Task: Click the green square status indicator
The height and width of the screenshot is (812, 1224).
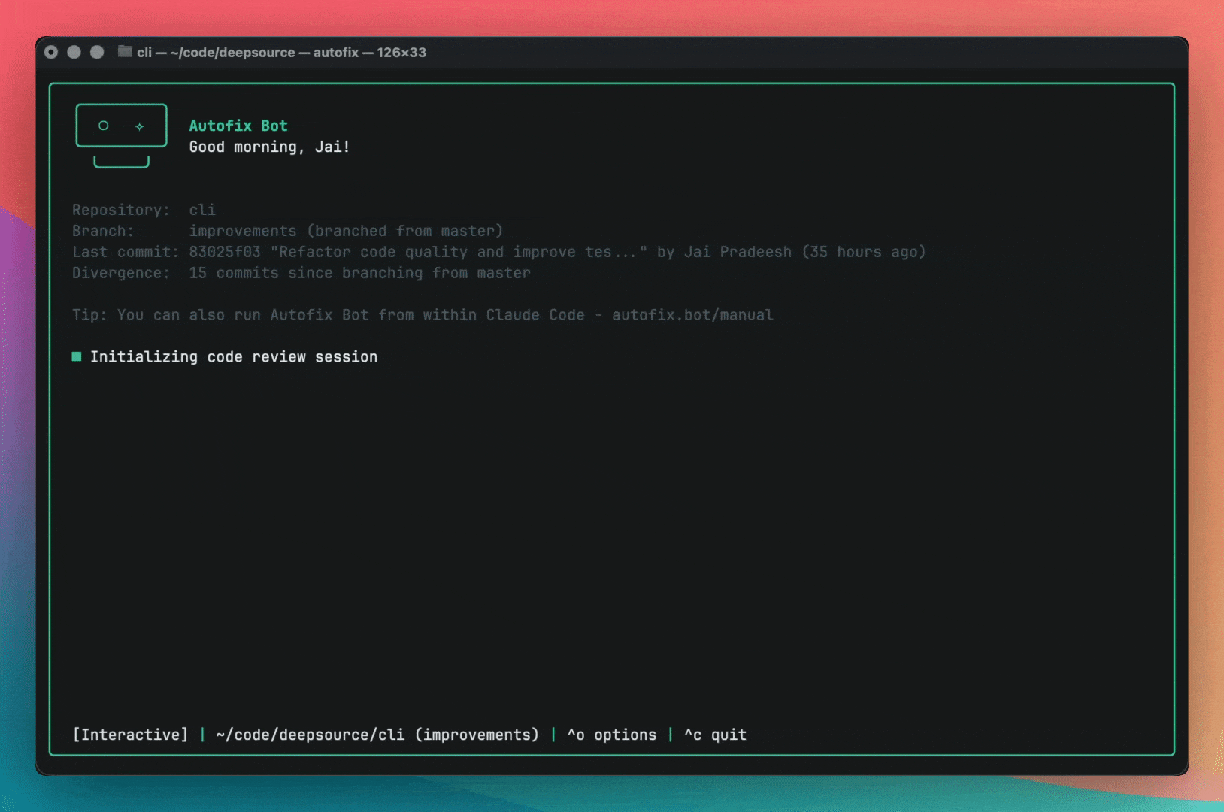Action: coord(77,356)
